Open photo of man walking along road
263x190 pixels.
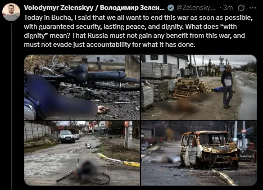pos(199,87)
